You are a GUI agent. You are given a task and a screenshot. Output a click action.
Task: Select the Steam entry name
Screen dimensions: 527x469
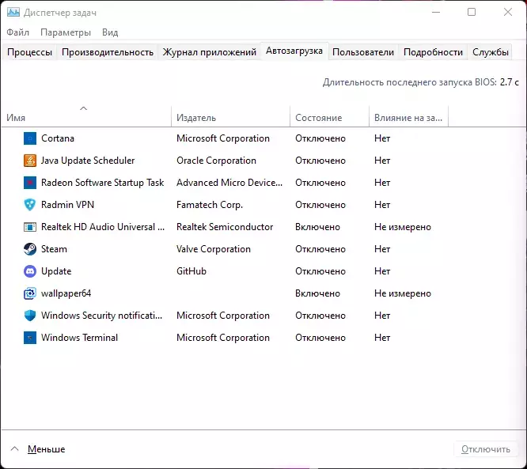click(x=54, y=249)
